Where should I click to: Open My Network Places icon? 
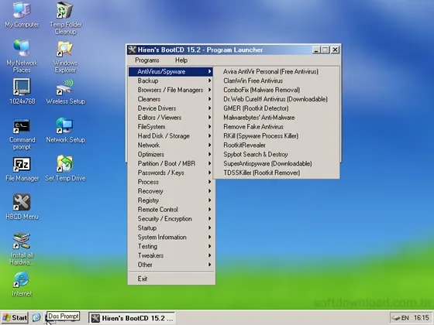tap(22, 56)
